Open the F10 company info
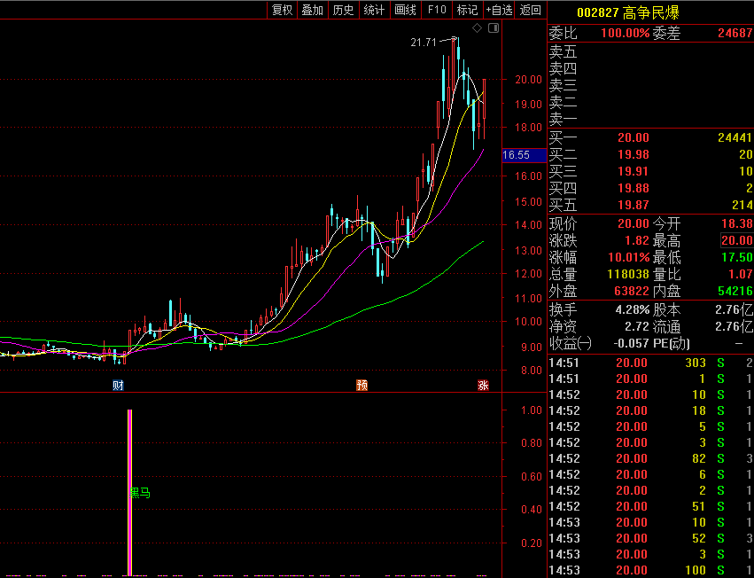The width and height of the screenshot is (754, 578). [437, 10]
